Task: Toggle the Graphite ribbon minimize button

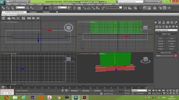Action: [x=57, y=12]
